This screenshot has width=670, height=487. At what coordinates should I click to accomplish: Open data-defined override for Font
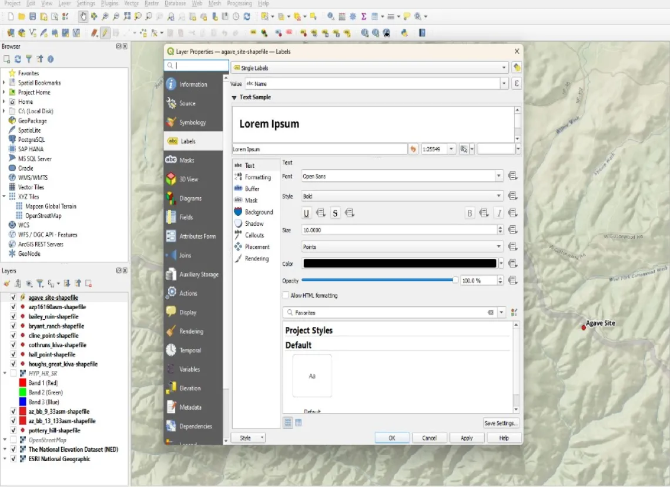coord(512,176)
